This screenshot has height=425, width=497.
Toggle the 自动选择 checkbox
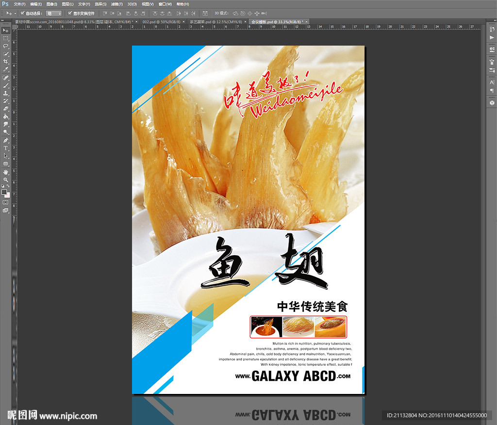(x=22, y=13)
